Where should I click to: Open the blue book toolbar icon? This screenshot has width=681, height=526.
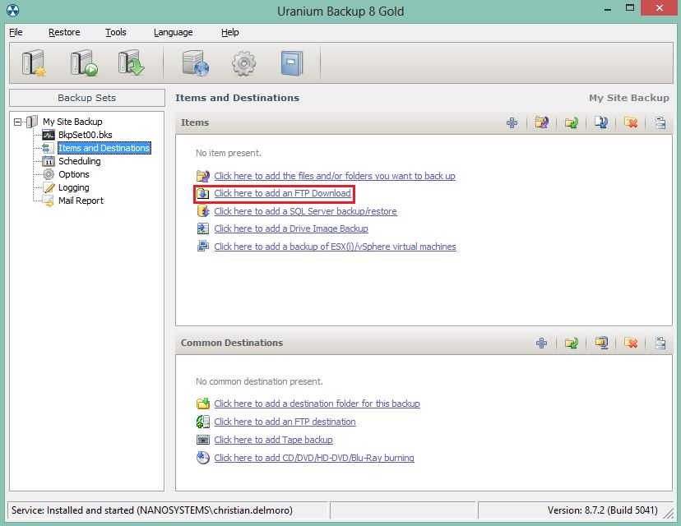point(292,63)
